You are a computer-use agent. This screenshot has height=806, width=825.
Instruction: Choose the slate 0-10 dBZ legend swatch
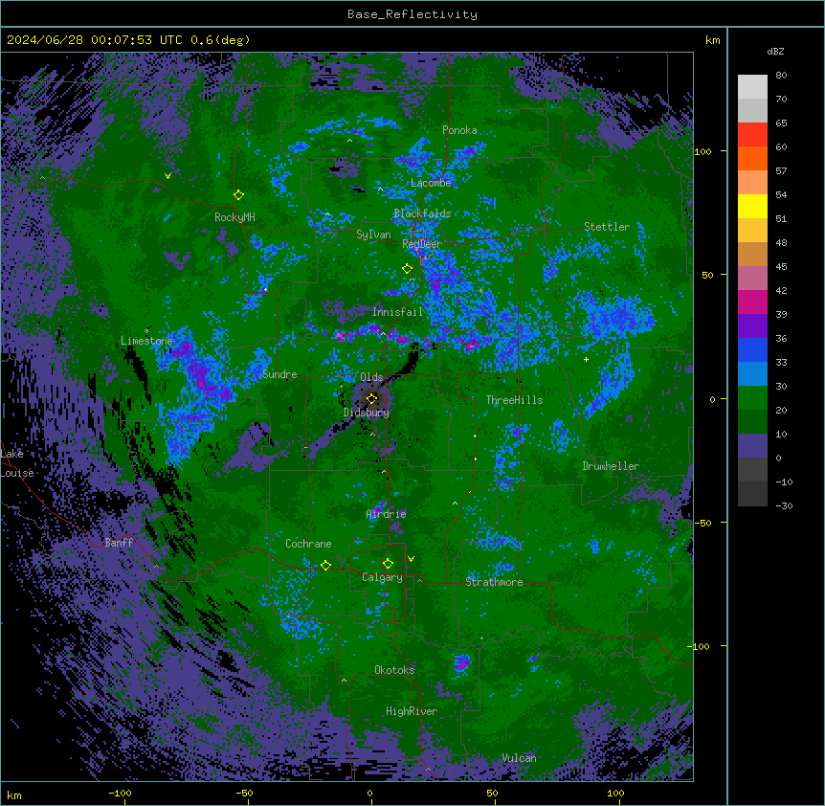pos(752,446)
